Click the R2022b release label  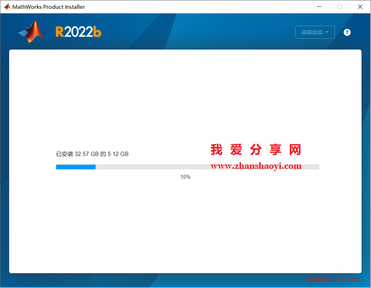[79, 32]
